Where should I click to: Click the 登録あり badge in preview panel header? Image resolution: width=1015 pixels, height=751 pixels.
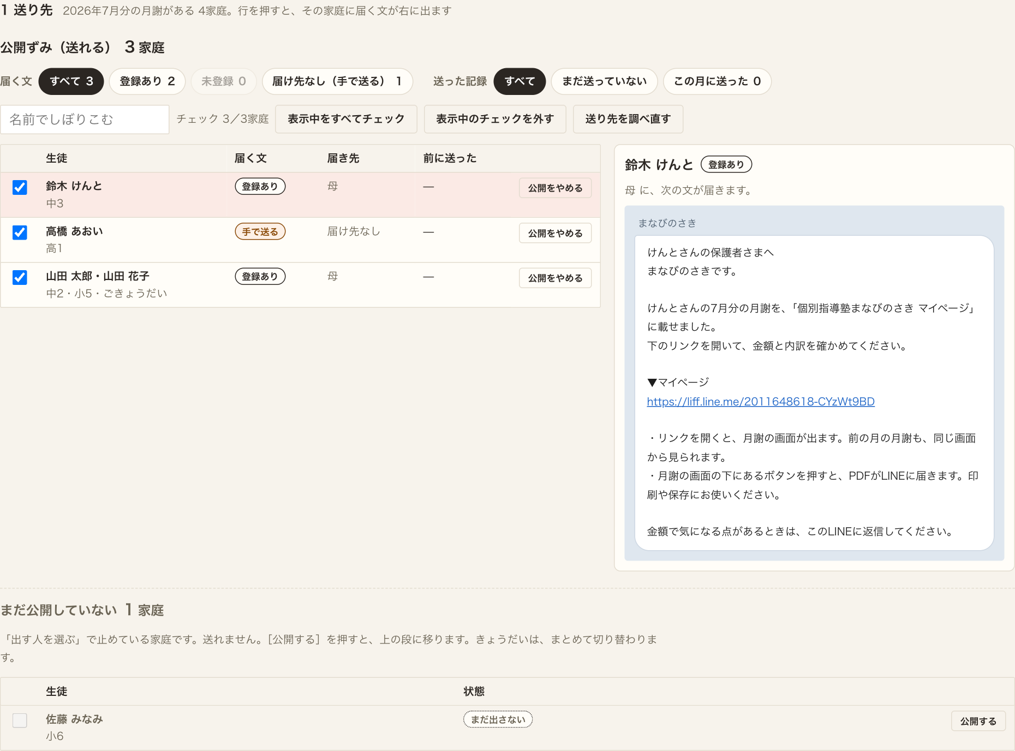pyautogui.click(x=726, y=165)
